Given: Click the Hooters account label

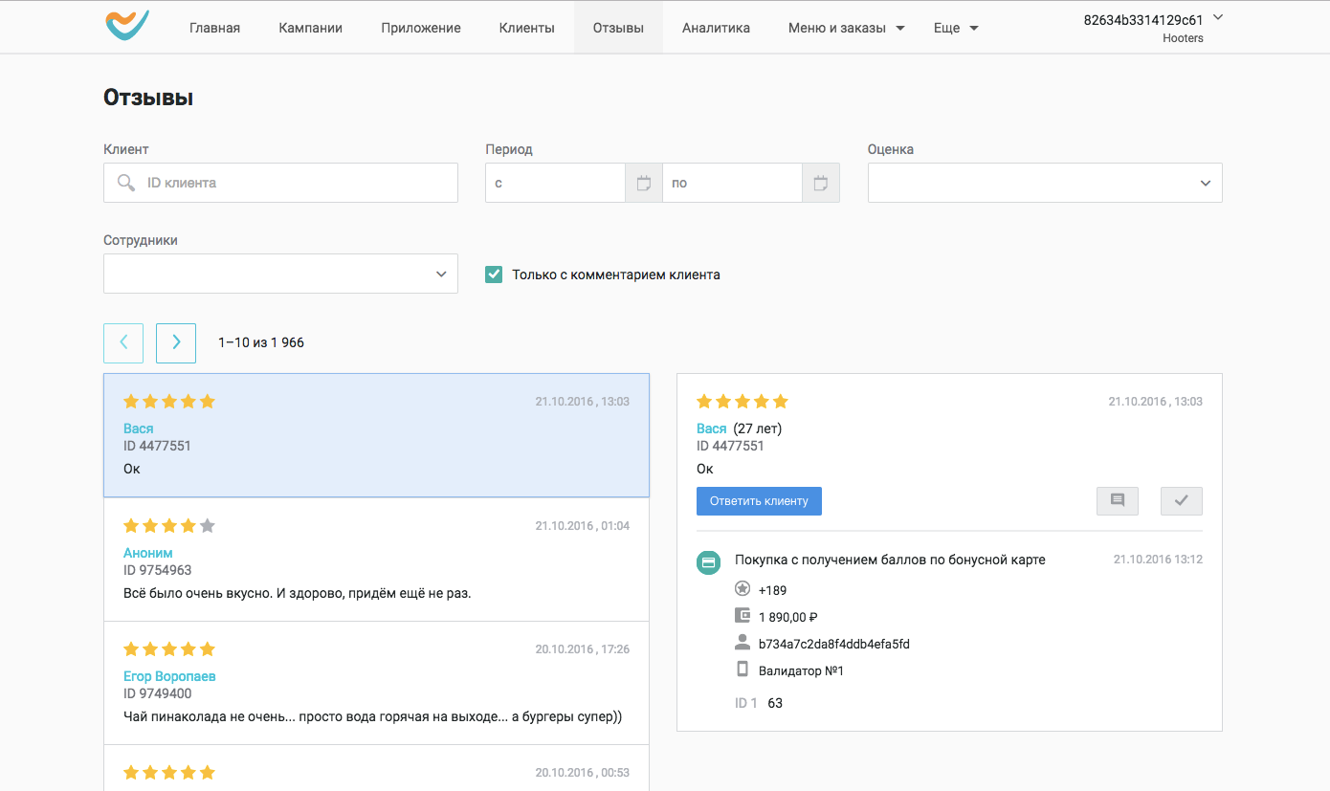Looking at the screenshot, I should [1183, 38].
